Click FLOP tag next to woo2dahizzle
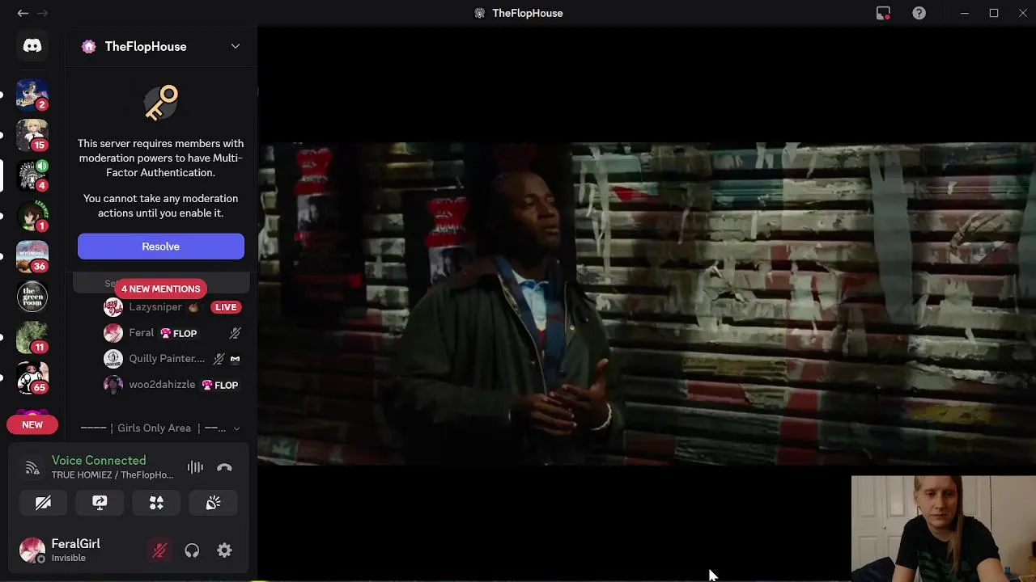Screen dimensions: 1036x582 (220, 385)
